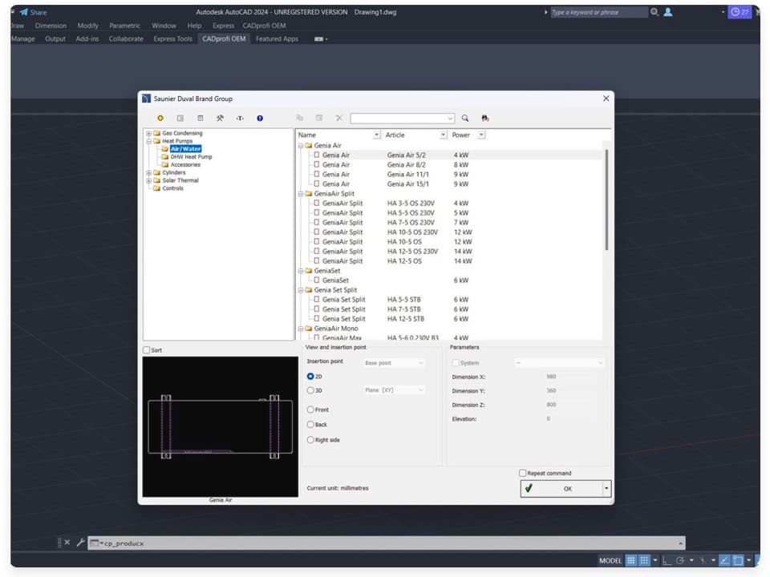Open the tools hammer-wrench settings icon
The width and height of the screenshot is (770, 577).
(x=220, y=119)
